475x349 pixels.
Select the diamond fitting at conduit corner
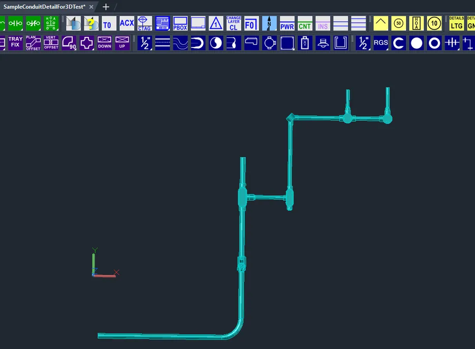tap(291, 118)
